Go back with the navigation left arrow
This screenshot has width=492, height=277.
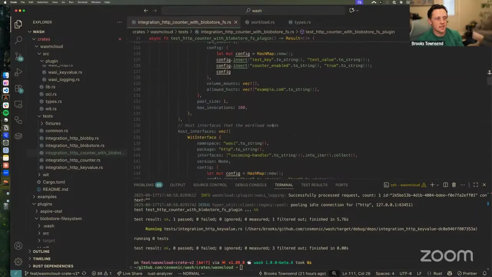(x=146, y=11)
